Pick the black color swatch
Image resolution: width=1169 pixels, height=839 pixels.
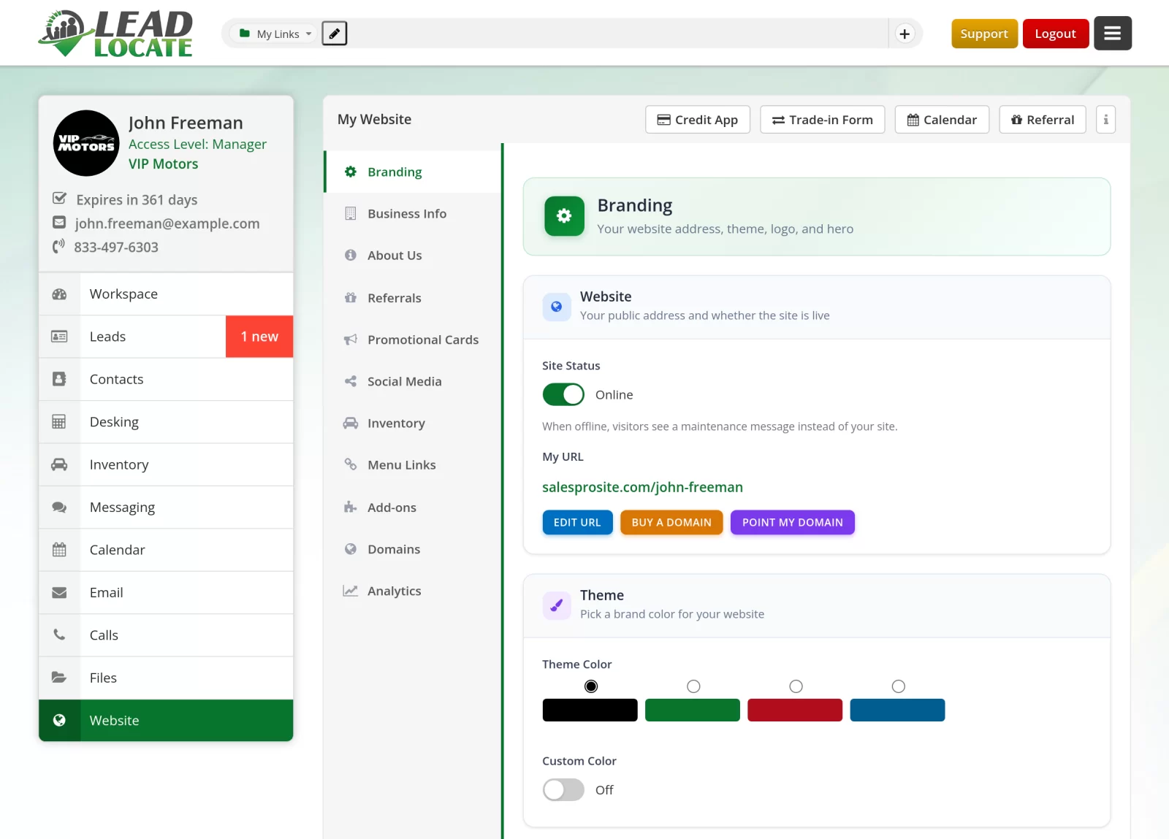(x=590, y=710)
